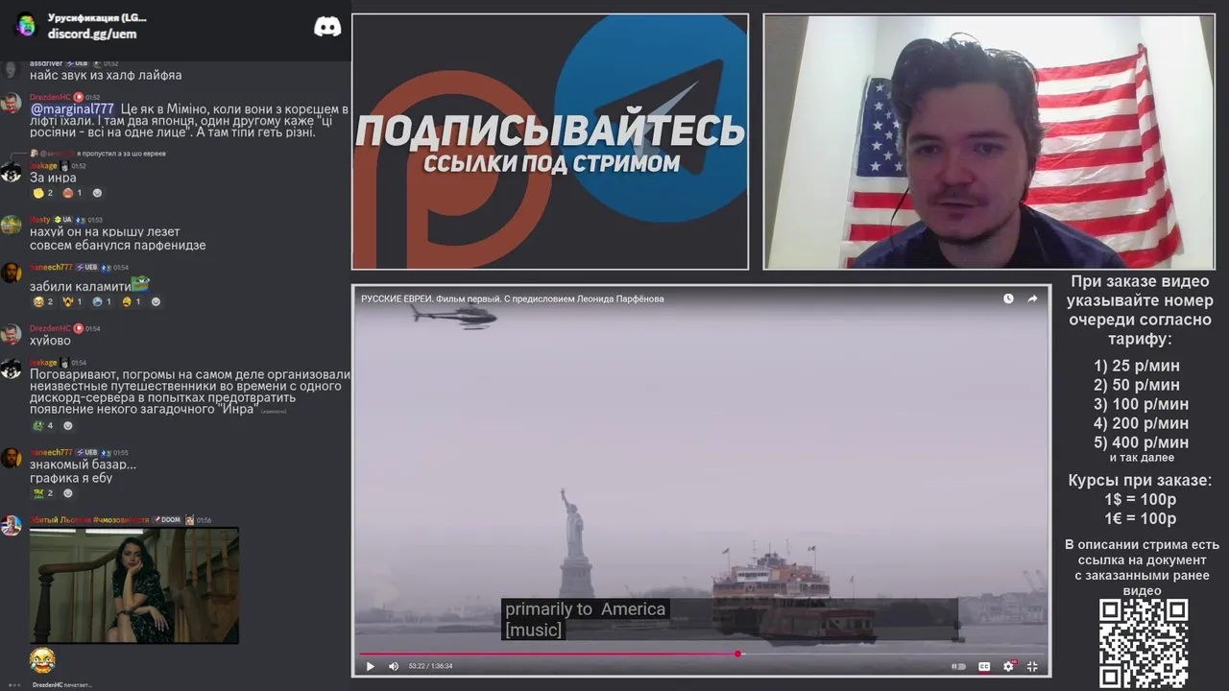Screen dimensions: 1229x691
Task: Click the UEB tag on знакомый базар message
Action: [x=86, y=452]
